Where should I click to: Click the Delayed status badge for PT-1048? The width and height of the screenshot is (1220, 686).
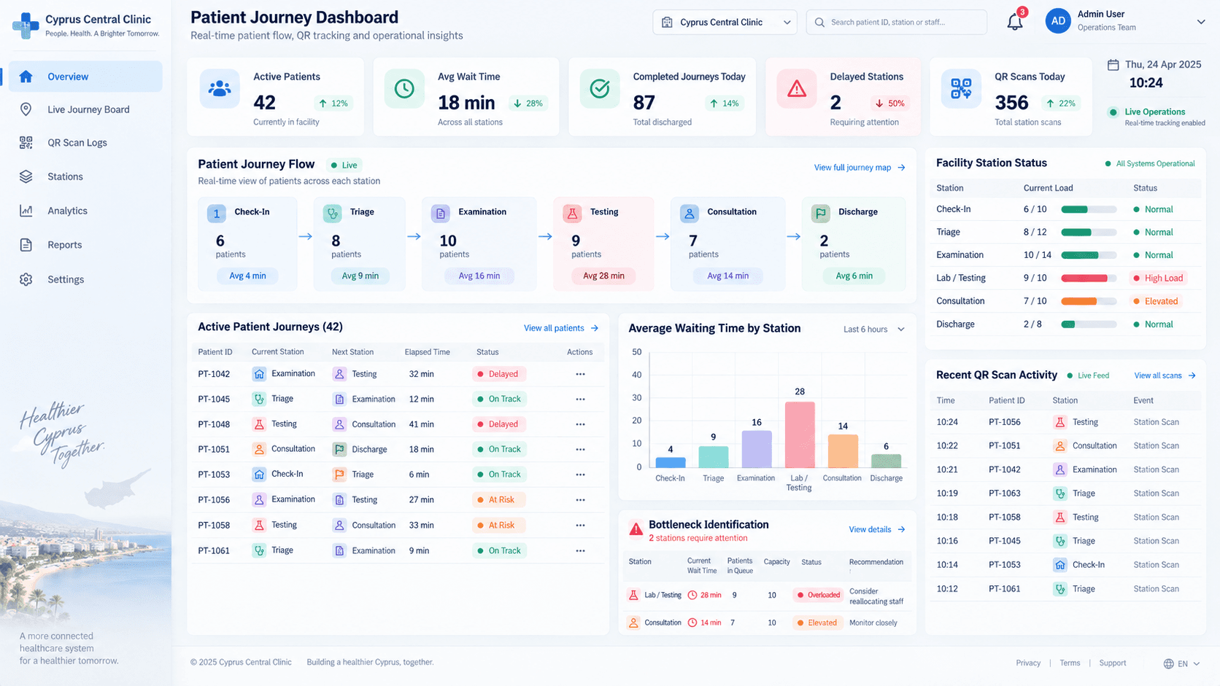498,424
